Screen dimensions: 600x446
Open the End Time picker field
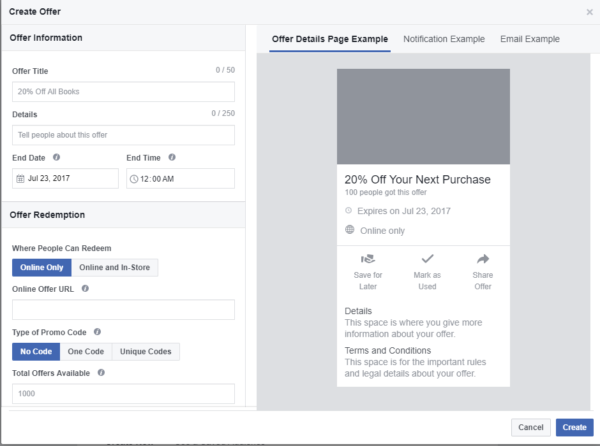point(180,178)
